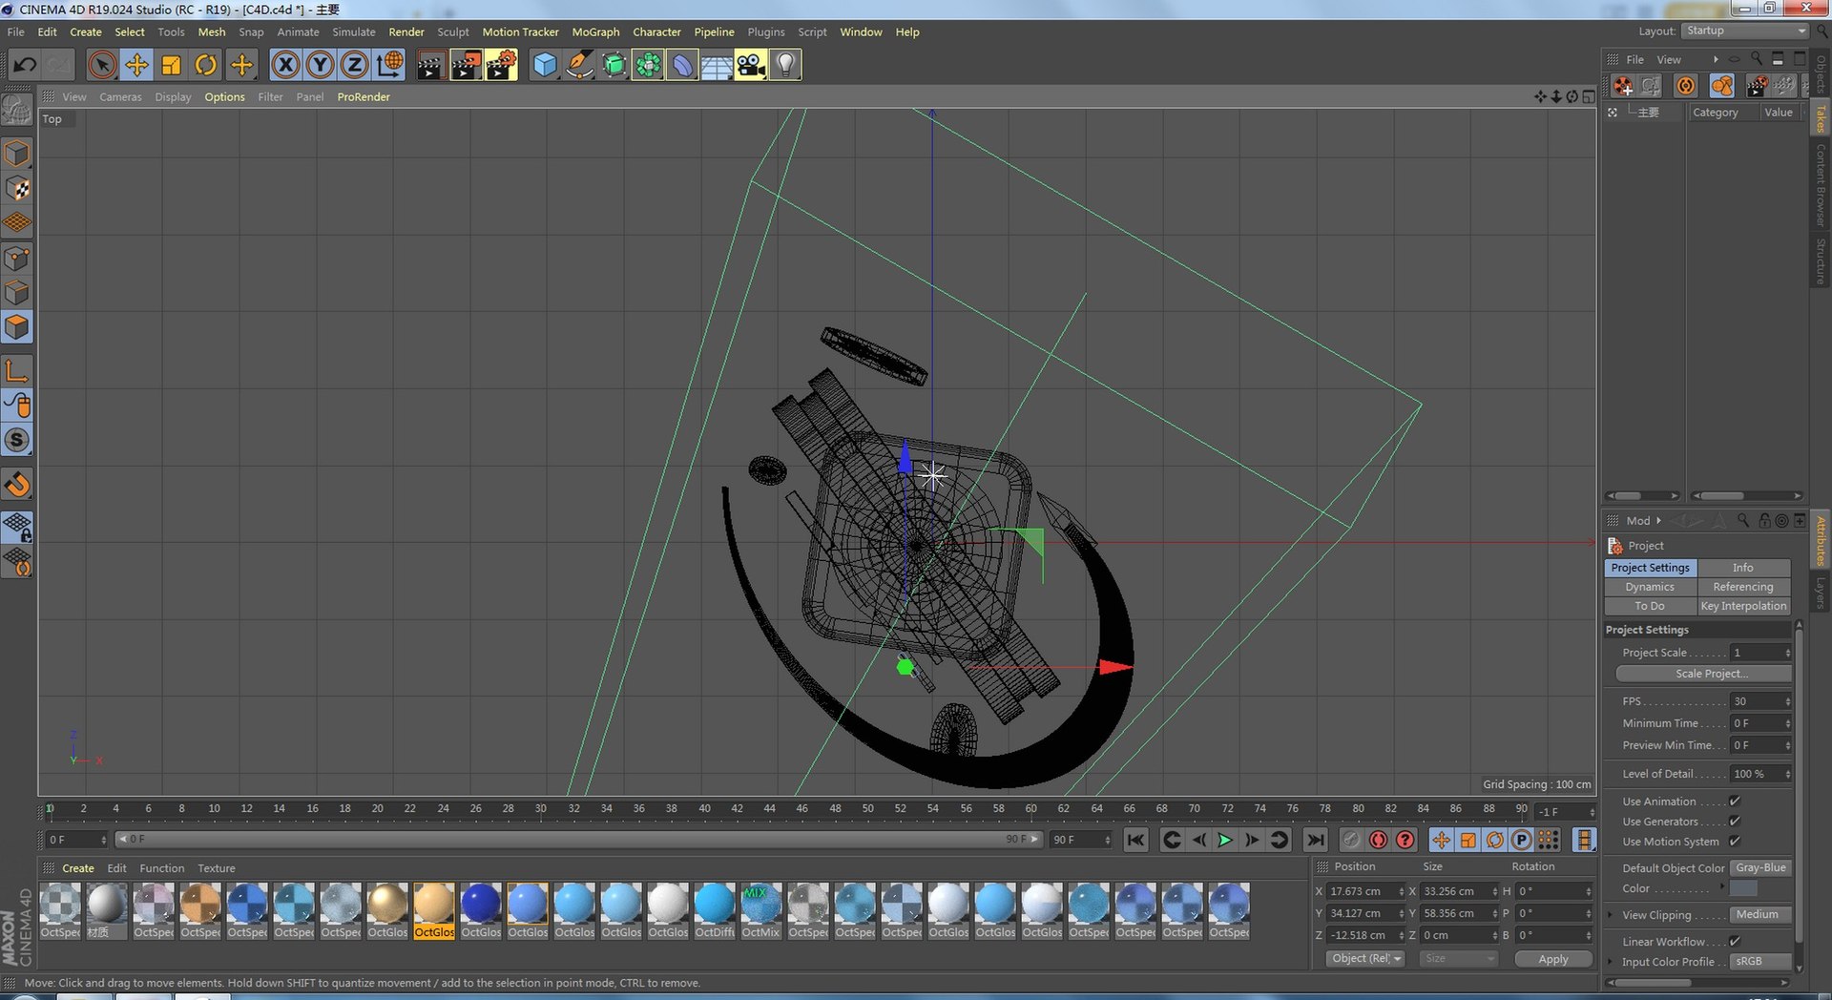Toggle Linear Workflow checkbox
This screenshot has width=1832, height=1000.
coord(1735,942)
